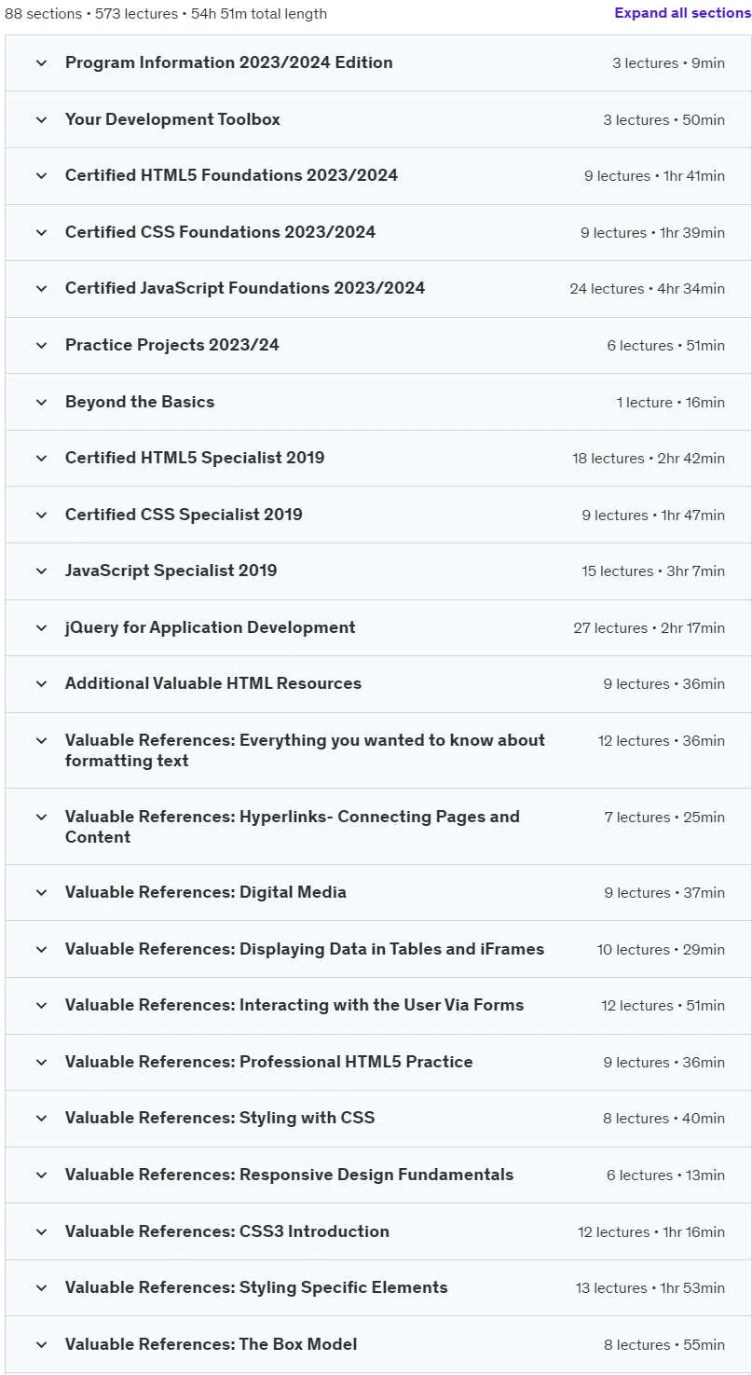
Task: Open Additional Valuable HTML Resources section
Action: [377, 684]
